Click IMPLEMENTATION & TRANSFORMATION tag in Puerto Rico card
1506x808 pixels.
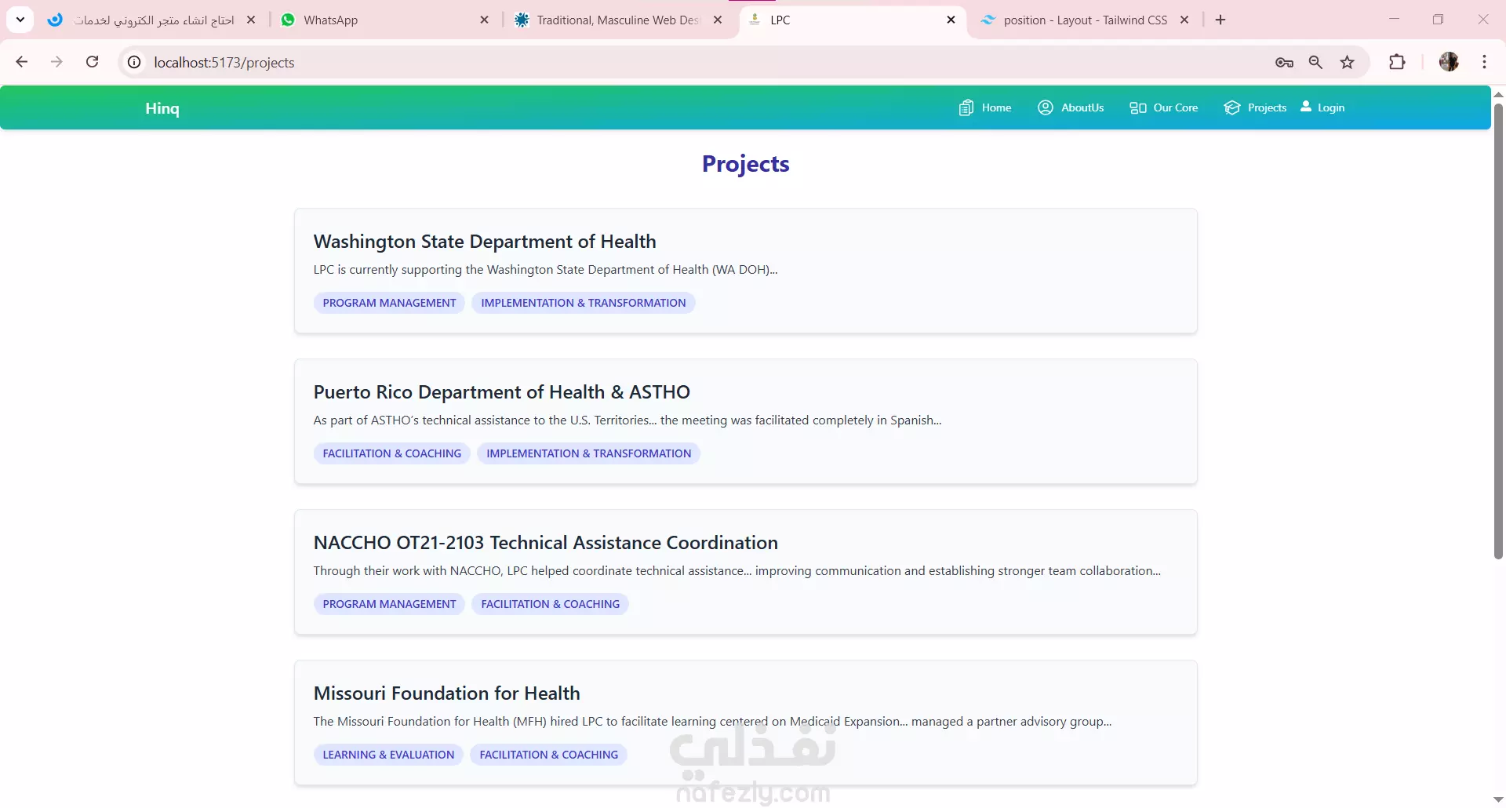589,453
